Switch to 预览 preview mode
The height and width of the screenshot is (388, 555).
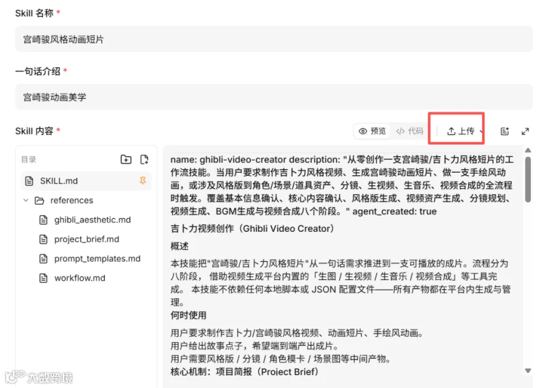(372, 131)
